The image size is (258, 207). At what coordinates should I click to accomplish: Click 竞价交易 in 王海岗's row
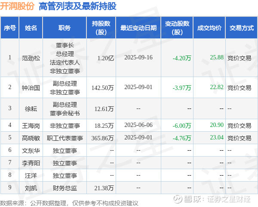tap(239, 126)
